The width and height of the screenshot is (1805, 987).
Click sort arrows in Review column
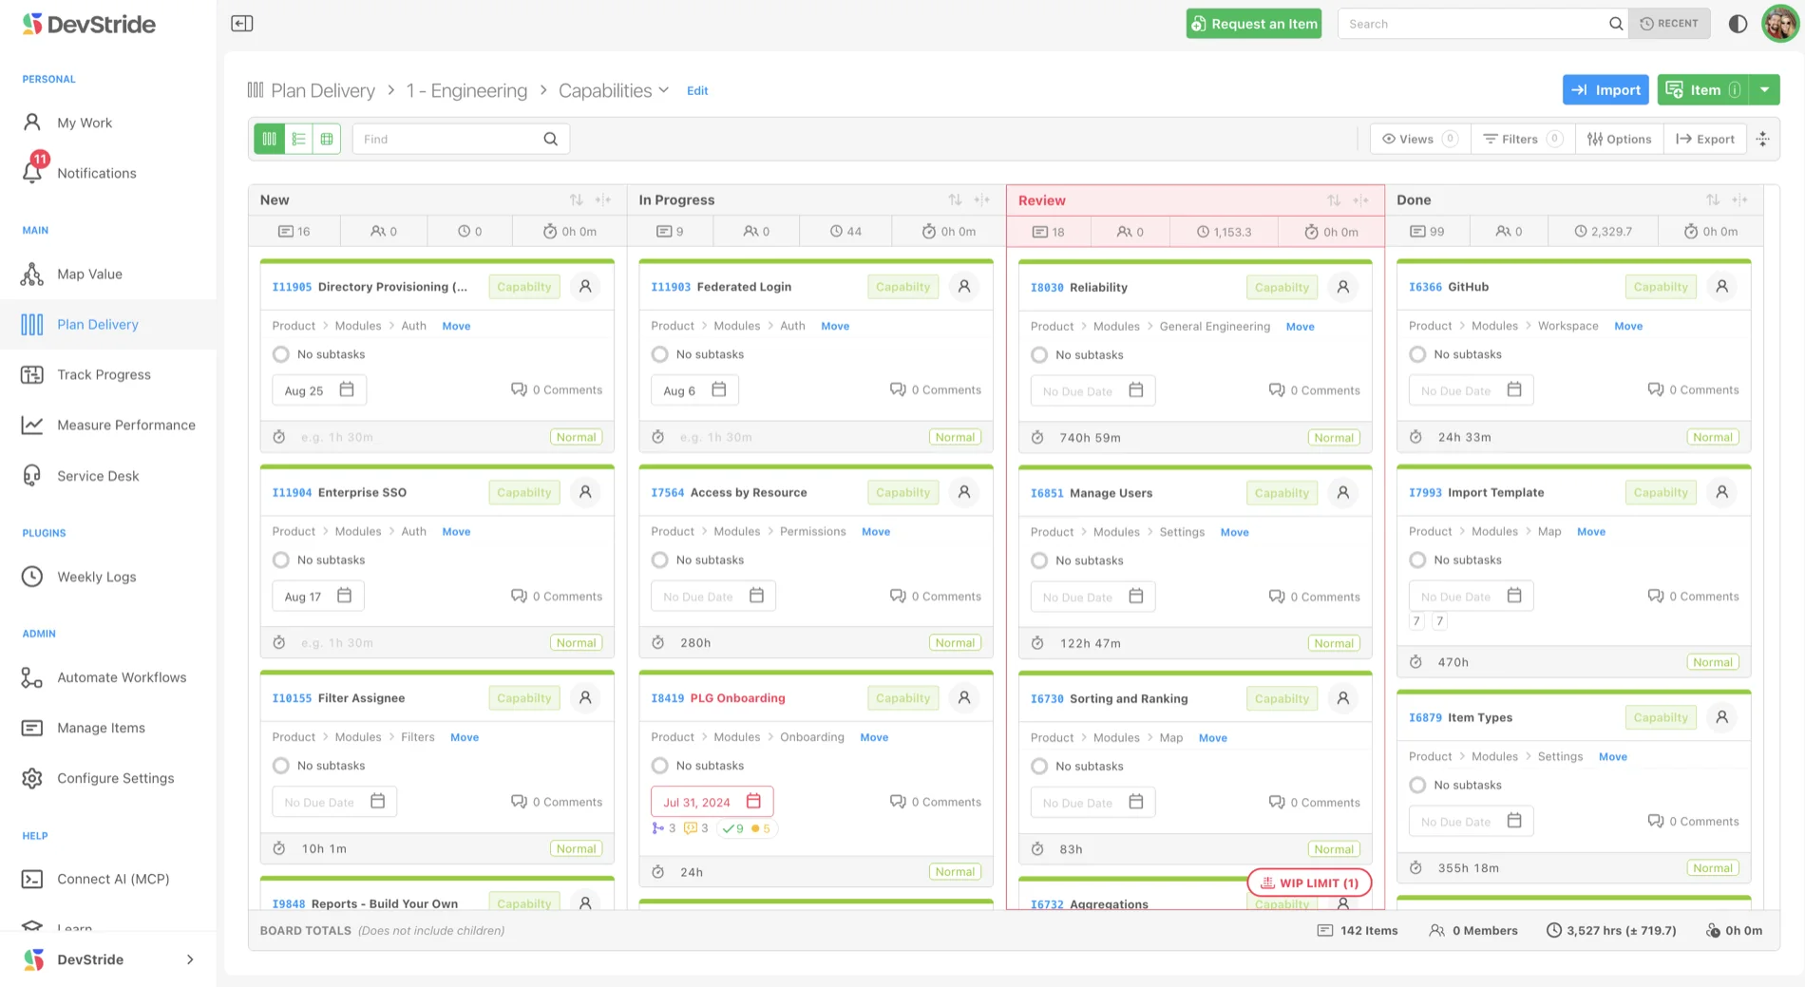(x=1334, y=200)
